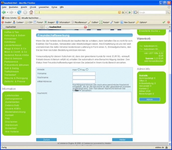
Task: Click the green checkmark validation icon
Action: (x=164, y=22)
